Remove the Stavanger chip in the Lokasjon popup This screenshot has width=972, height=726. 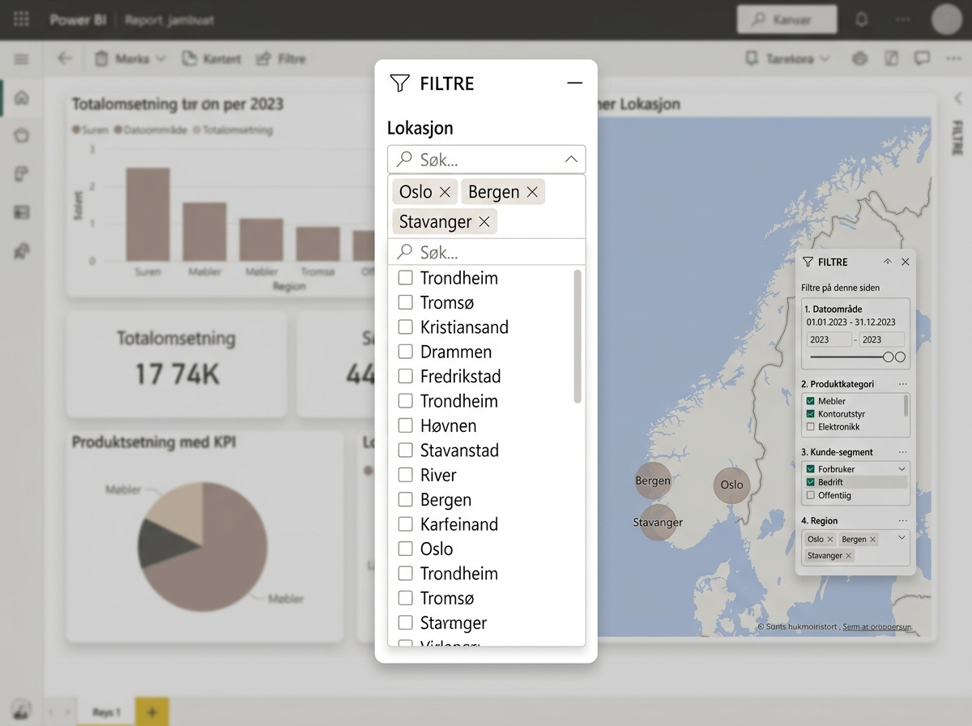point(484,221)
